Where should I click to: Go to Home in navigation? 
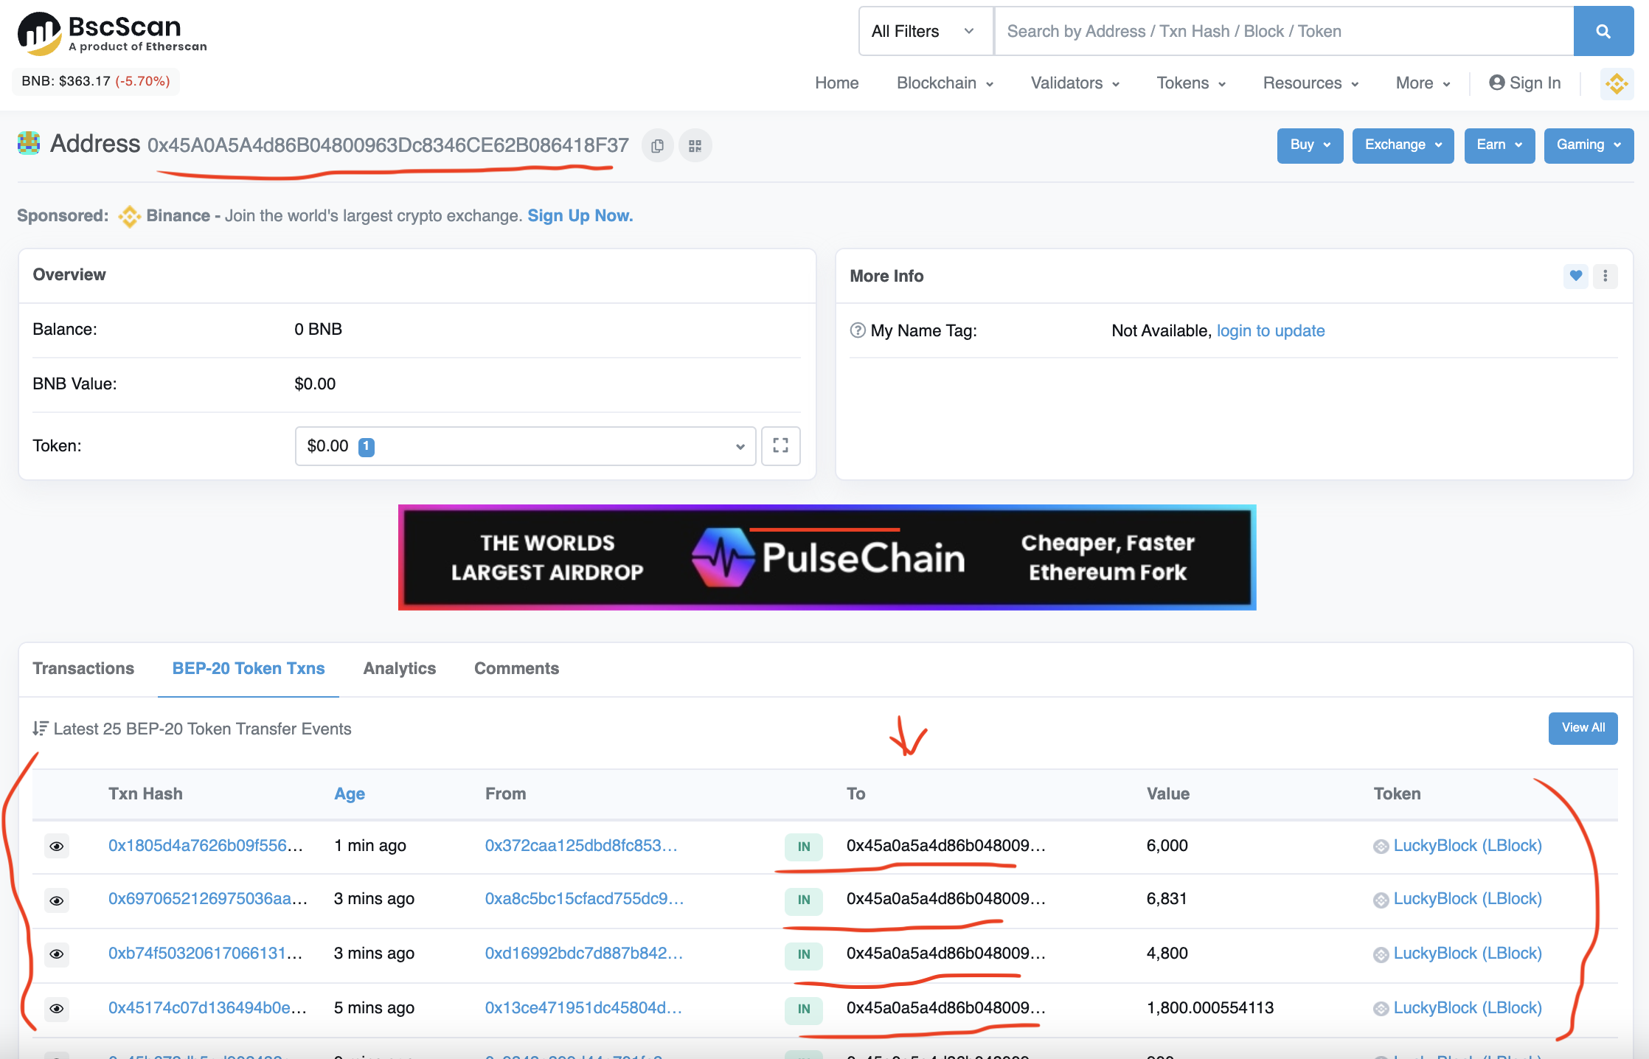(x=836, y=83)
